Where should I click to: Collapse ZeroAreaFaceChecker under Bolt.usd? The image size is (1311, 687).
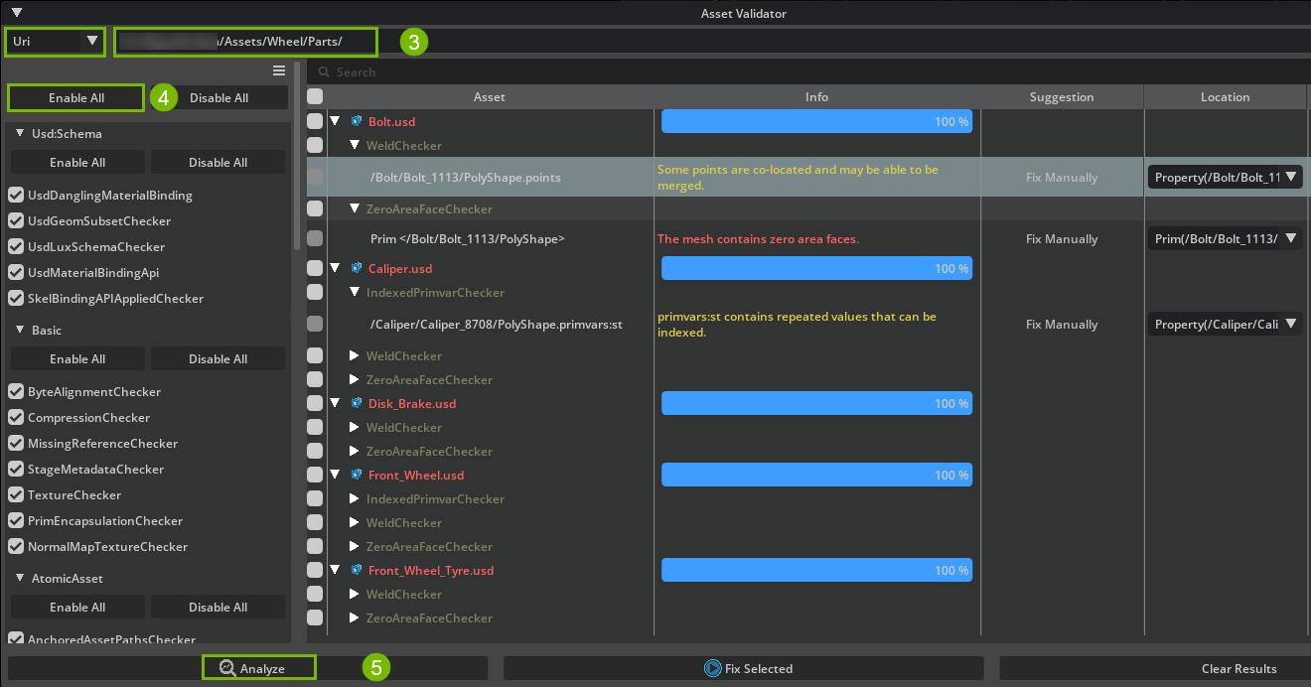tap(355, 208)
